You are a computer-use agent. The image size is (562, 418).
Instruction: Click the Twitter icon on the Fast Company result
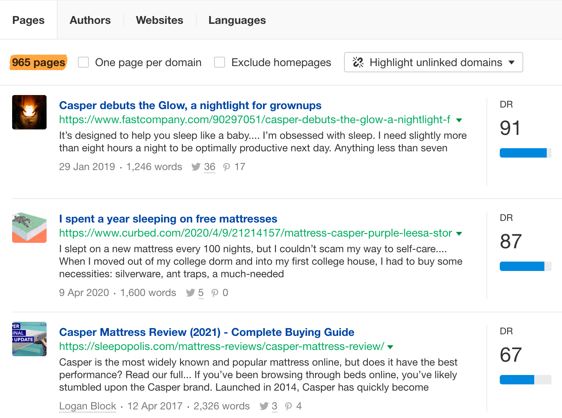point(196,167)
